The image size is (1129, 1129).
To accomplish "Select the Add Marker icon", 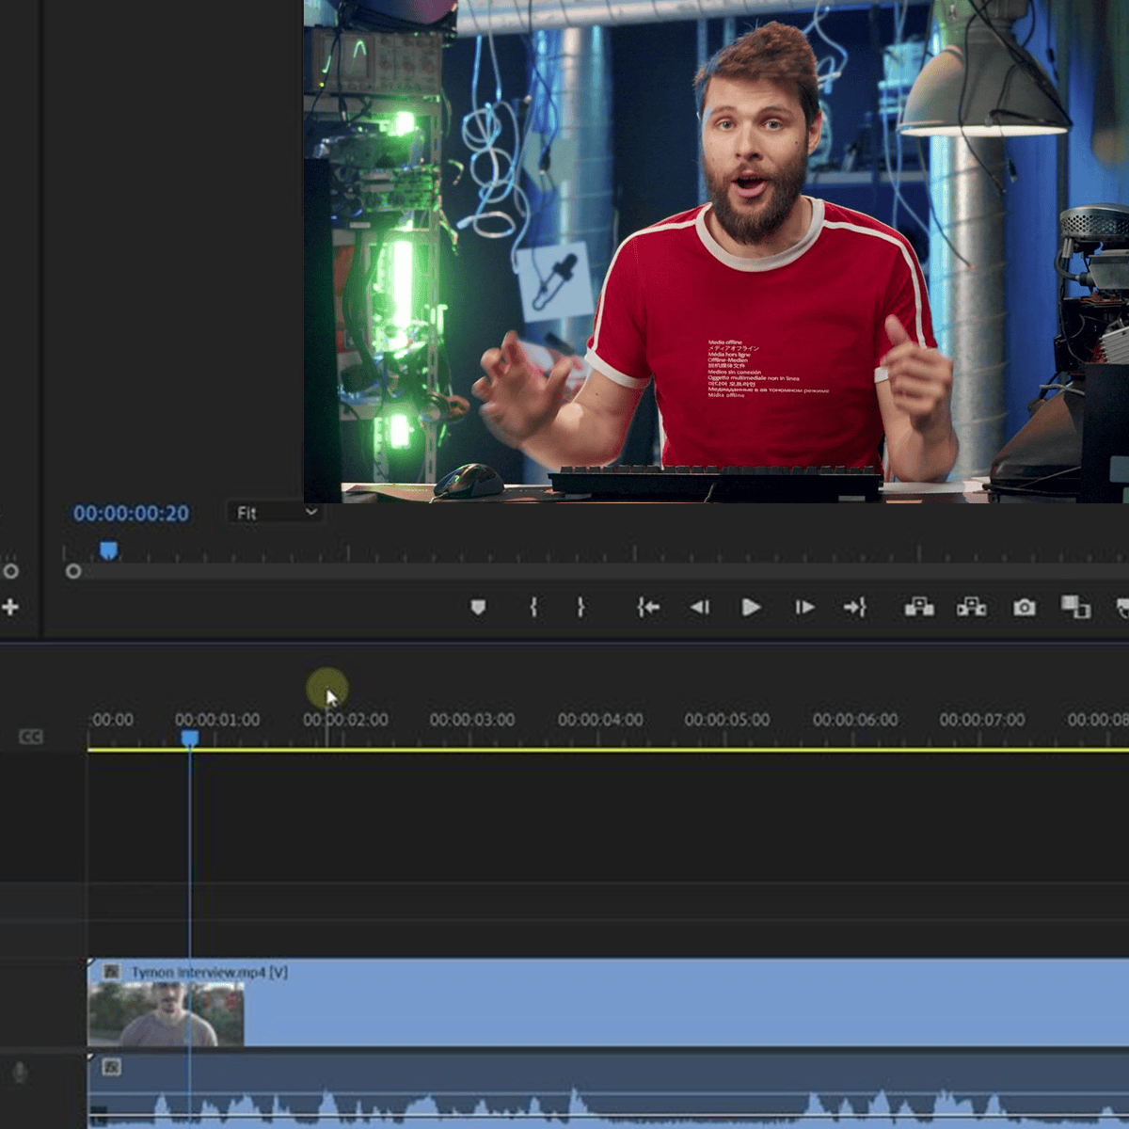I will [477, 608].
